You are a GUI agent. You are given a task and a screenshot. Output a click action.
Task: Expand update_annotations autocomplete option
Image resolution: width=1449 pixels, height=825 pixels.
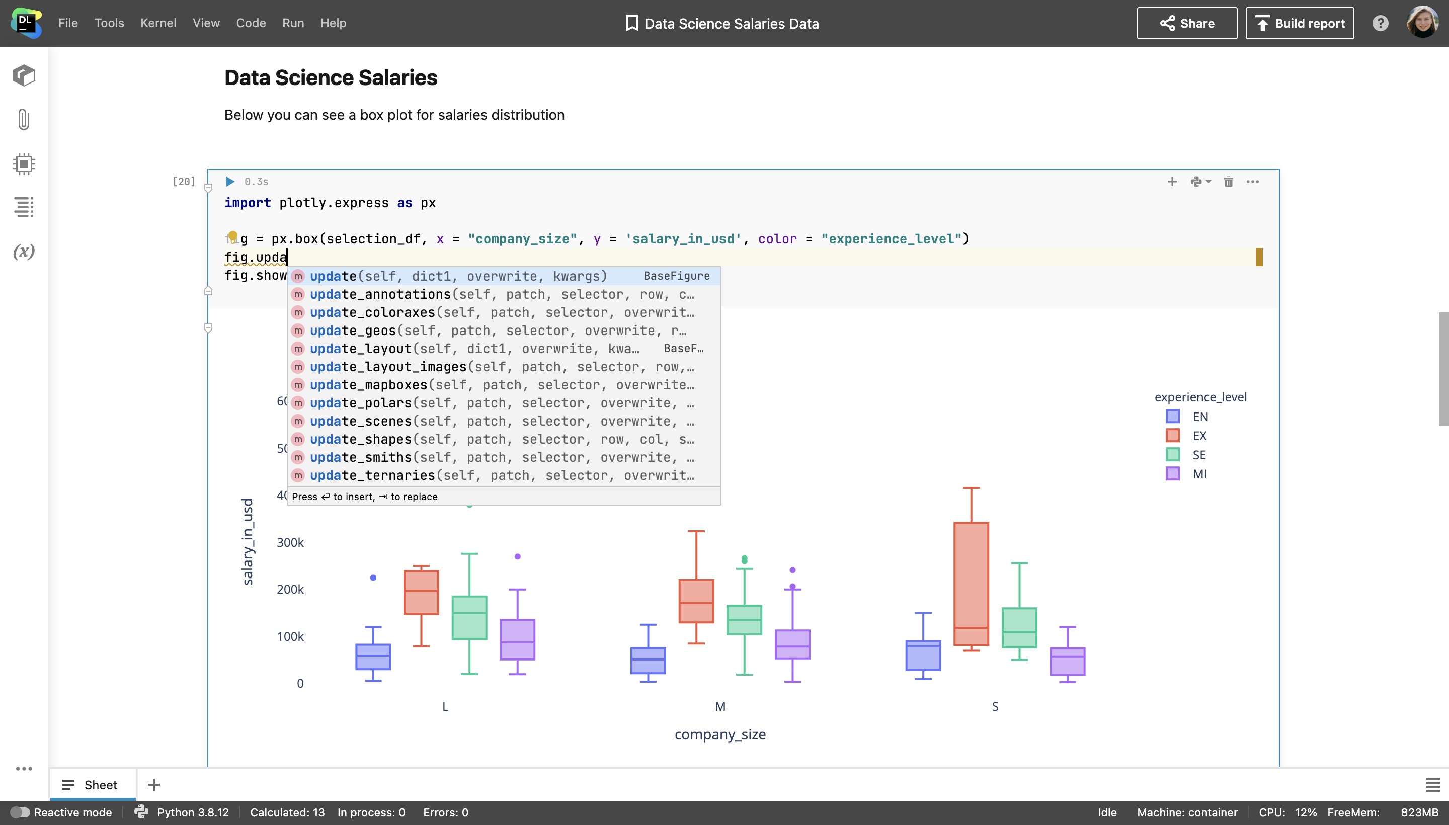pyautogui.click(x=504, y=294)
